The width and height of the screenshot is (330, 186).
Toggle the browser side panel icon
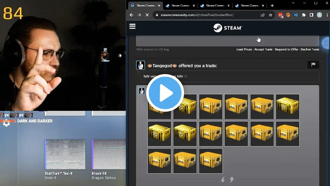coord(311,15)
